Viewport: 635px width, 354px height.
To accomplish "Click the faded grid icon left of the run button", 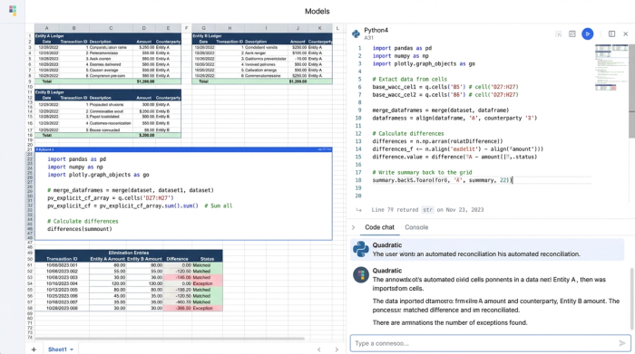I will [x=559, y=33].
